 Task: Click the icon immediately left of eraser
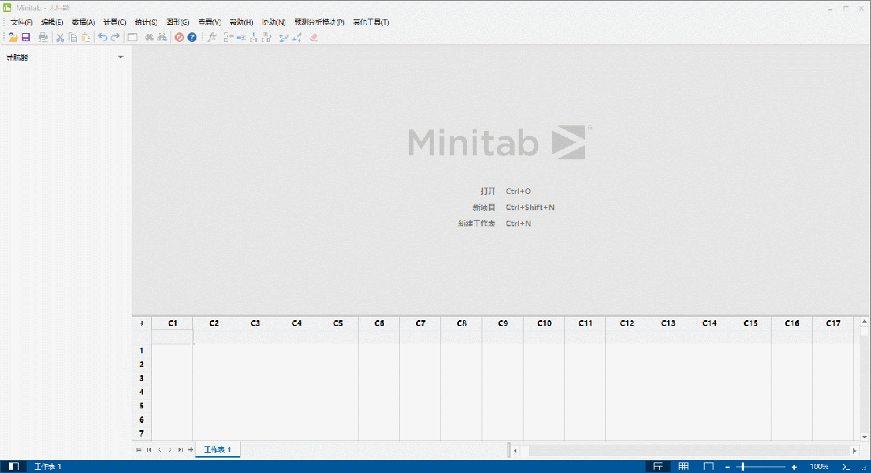pyautogui.click(x=297, y=37)
